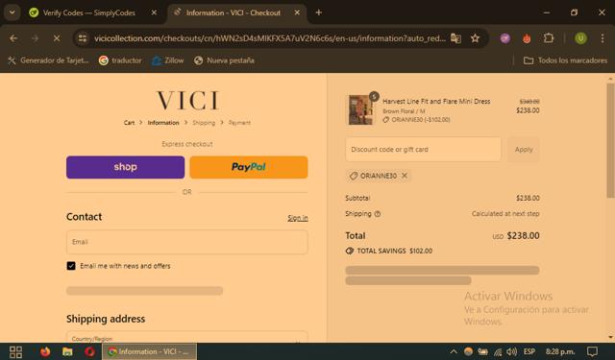The image size is (615, 360).
Task: Select the Information VICI Checkout tab
Action: point(234,12)
